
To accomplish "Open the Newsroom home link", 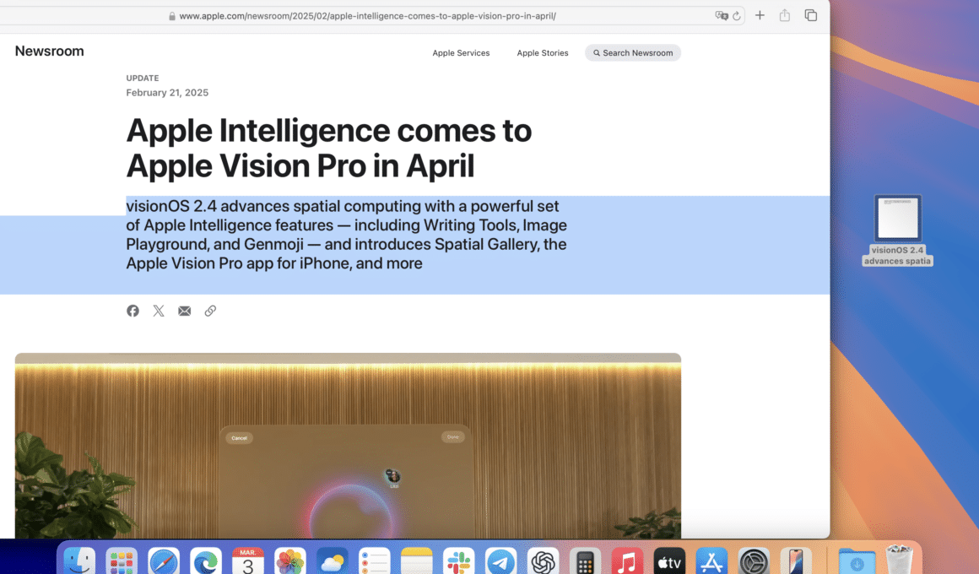I will (x=49, y=51).
